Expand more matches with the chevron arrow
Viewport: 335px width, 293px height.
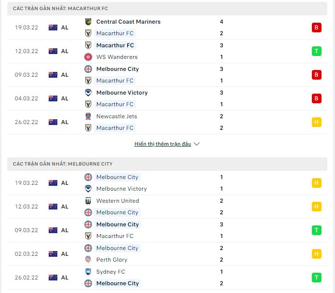[197, 144]
